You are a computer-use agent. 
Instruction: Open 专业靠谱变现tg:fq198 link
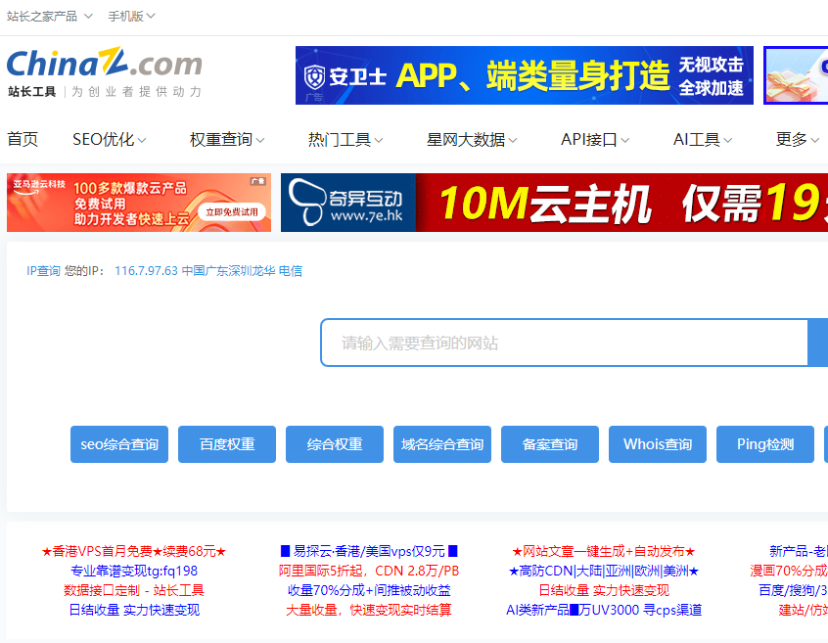[x=134, y=572]
